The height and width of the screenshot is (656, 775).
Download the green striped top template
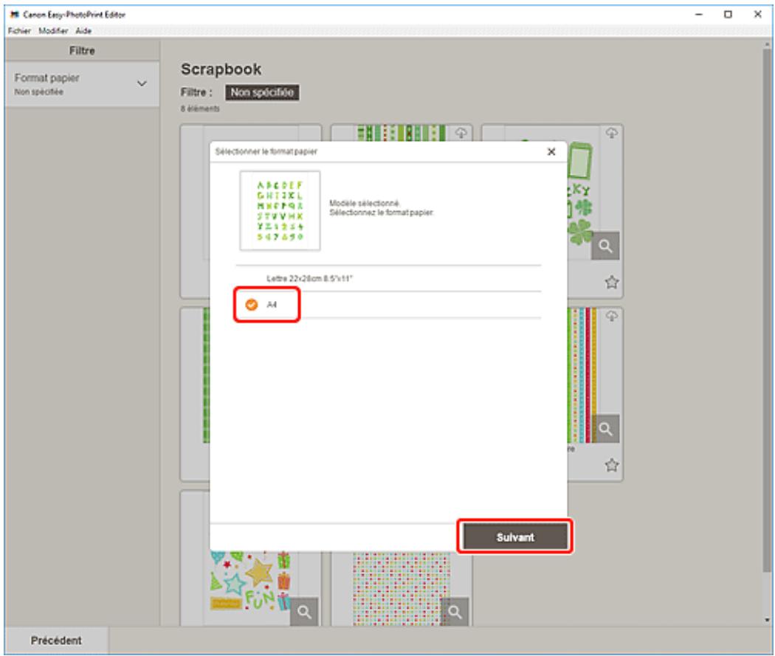461,133
